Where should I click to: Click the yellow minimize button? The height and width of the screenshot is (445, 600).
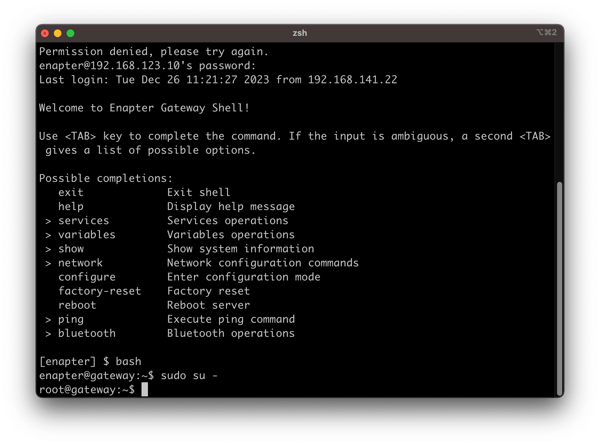point(58,33)
